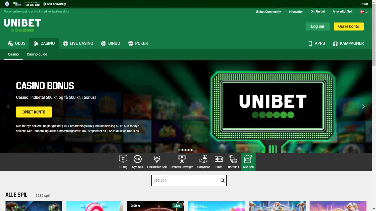
Task: Select the fourth carousel dot
Action: (x=189, y=150)
